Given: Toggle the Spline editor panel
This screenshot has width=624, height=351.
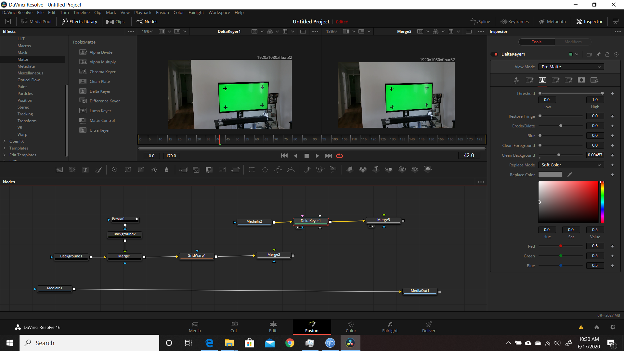Looking at the screenshot, I should tap(480, 21).
